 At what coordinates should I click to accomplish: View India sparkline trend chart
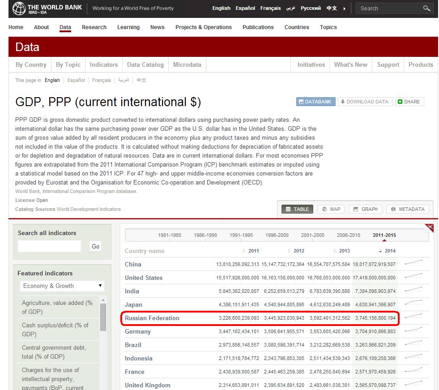point(413,289)
